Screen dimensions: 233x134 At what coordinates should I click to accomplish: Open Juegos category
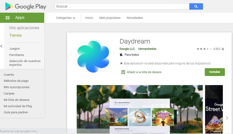coord(14,49)
